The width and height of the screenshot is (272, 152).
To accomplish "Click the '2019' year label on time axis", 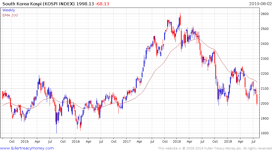I will point(228,141).
